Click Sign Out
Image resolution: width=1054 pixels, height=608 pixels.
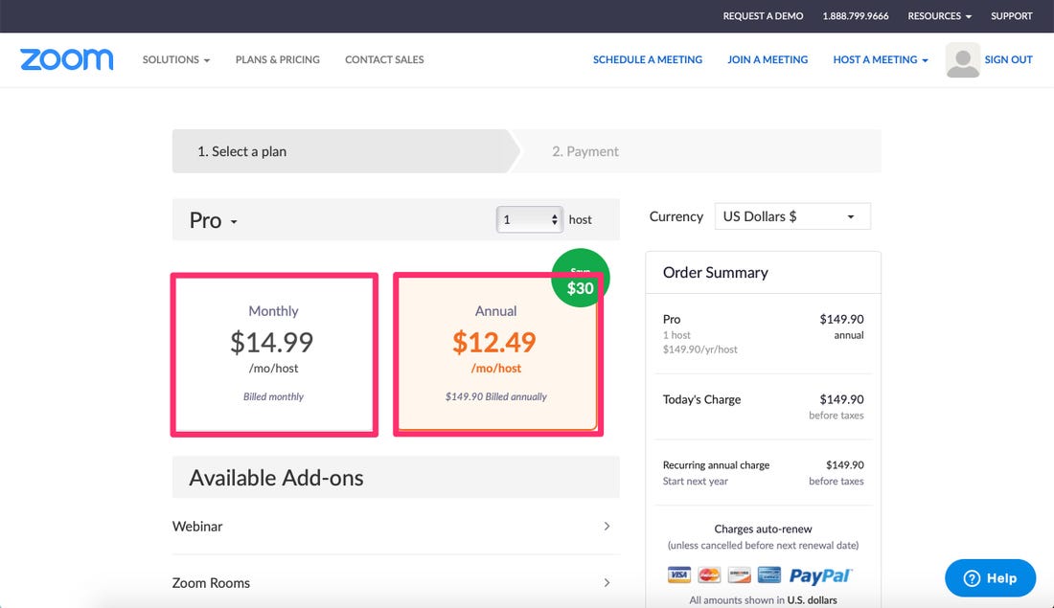[x=1008, y=59]
